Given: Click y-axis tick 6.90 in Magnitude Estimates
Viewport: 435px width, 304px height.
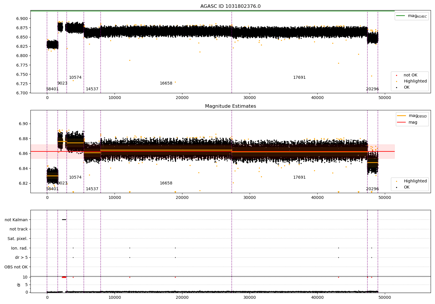Looking at the screenshot, I should [23, 124].
